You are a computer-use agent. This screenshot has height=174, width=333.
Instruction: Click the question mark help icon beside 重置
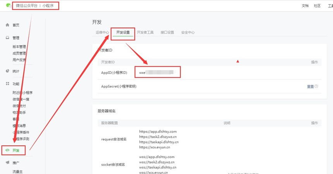point(316,86)
